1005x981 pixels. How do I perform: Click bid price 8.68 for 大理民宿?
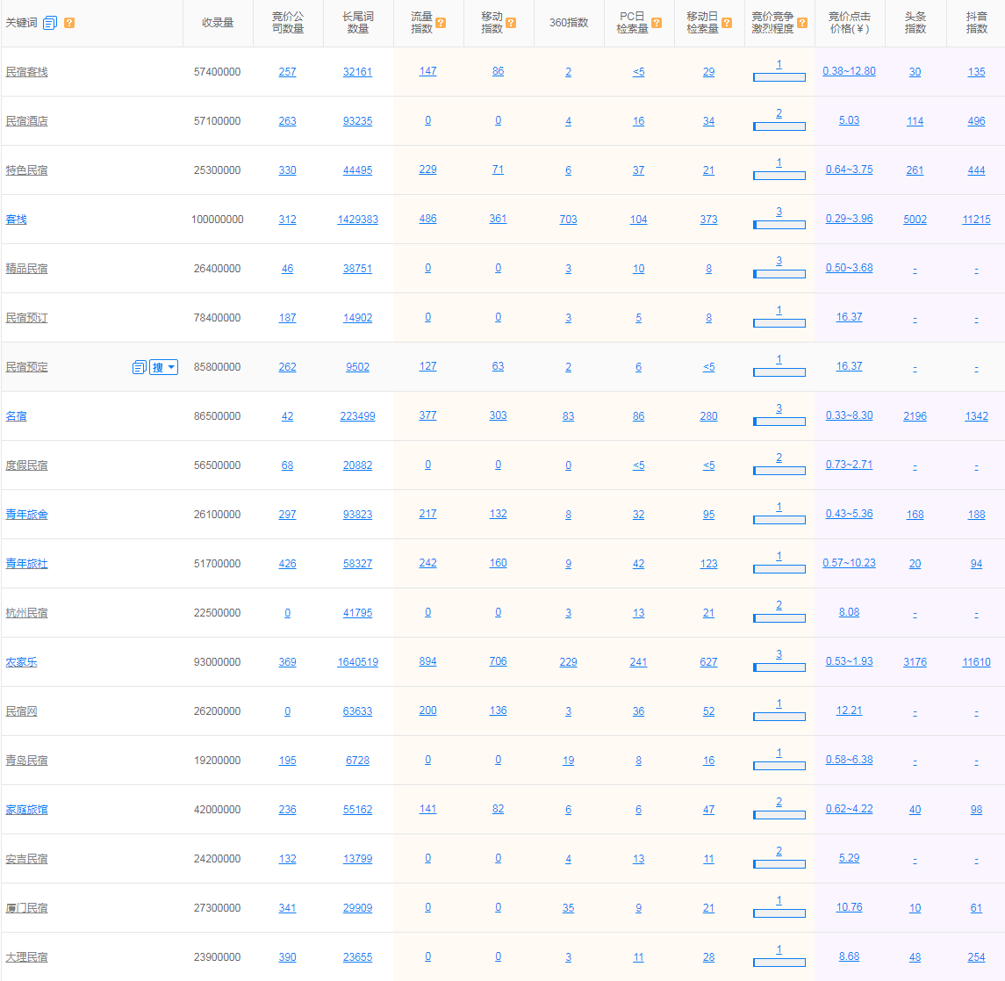coord(850,956)
